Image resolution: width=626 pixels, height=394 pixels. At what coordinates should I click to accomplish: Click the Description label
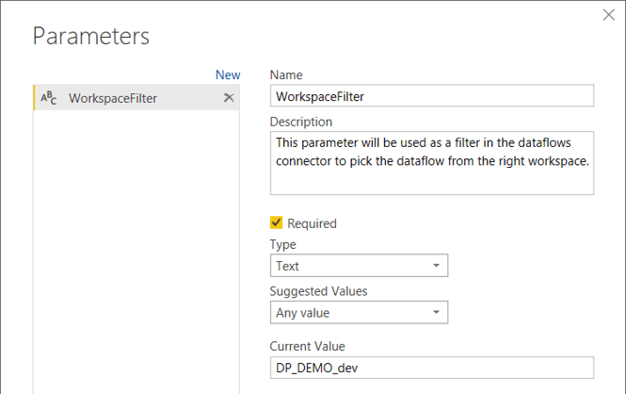[x=301, y=122]
